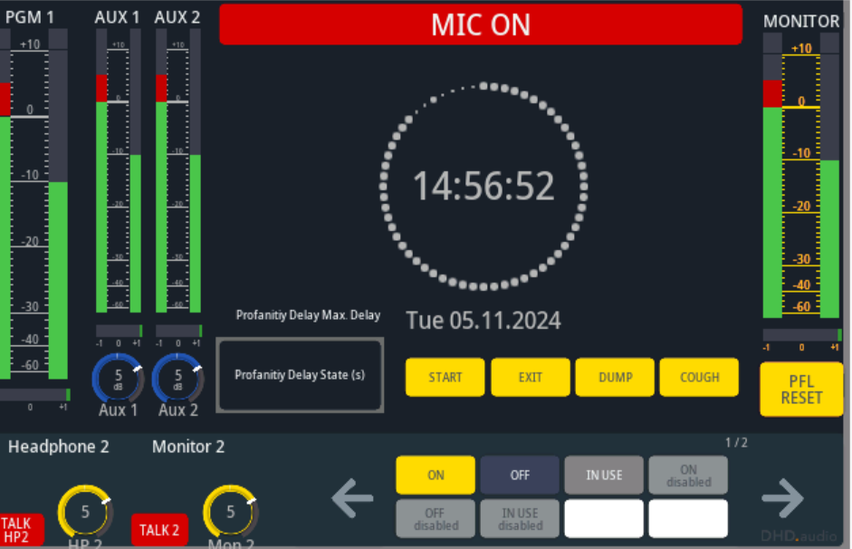Adjust the Aux 1 level knob
The width and height of the screenshot is (852, 549).
(118, 379)
